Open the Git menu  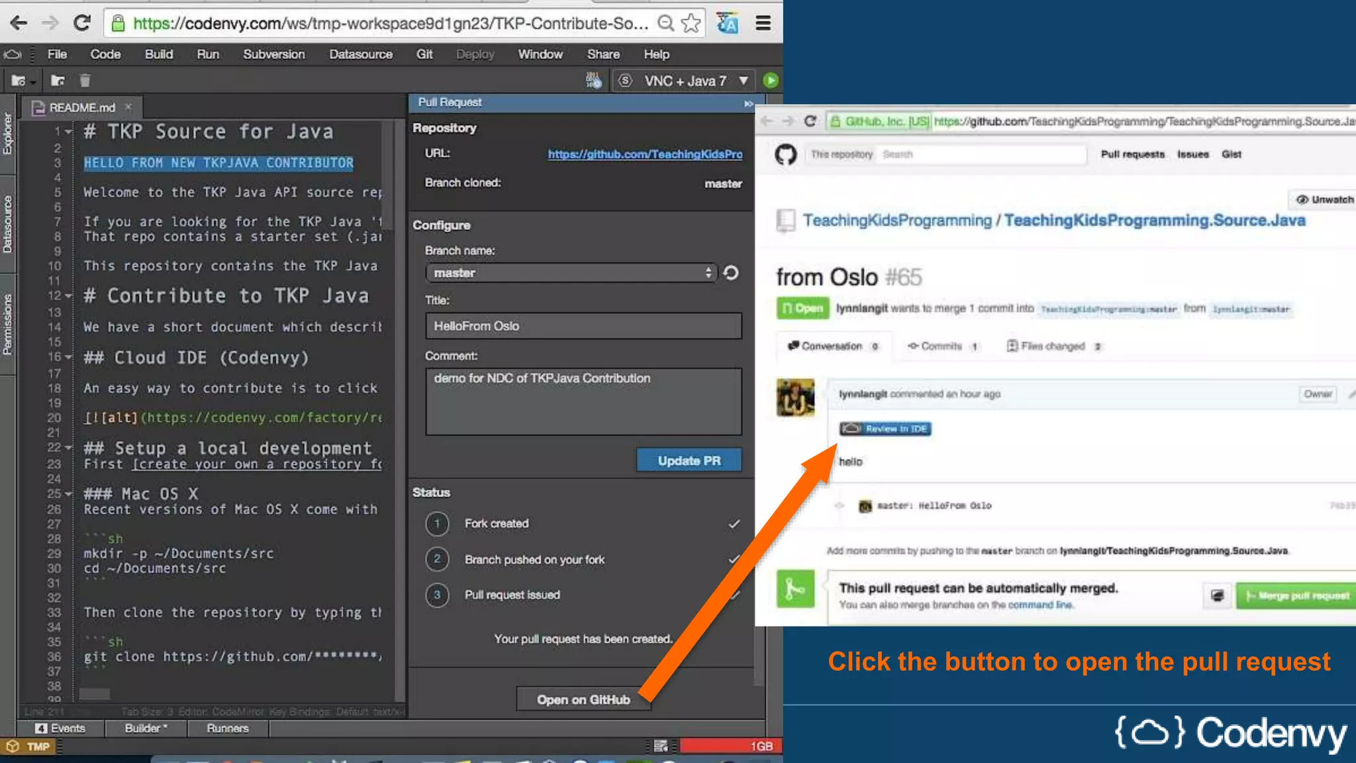[424, 54]
